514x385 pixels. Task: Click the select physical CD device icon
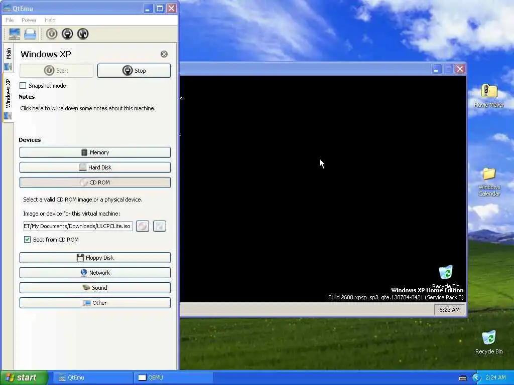point(143,226)
